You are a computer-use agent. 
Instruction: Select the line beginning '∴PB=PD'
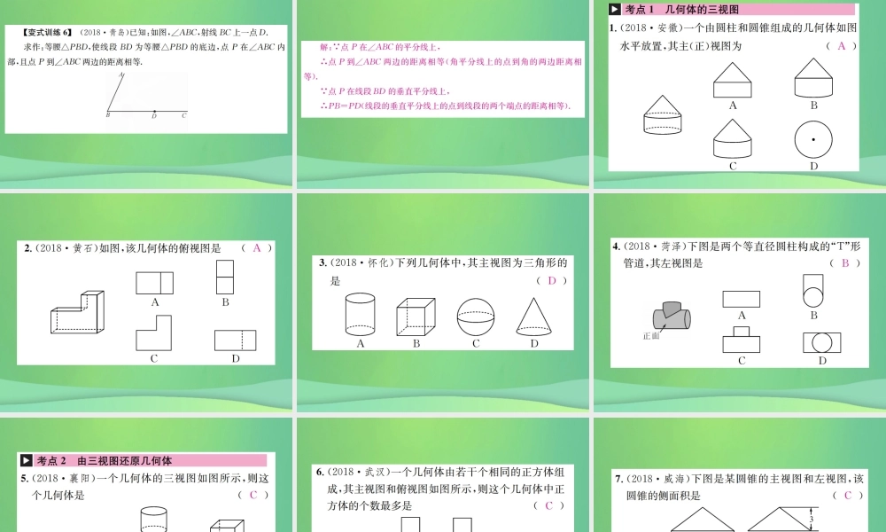(446, 106)
